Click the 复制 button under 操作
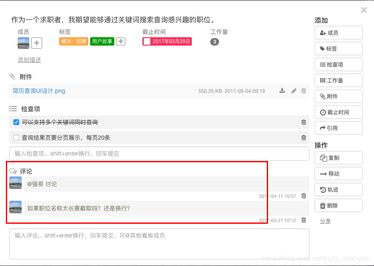This screenshot has height=266, width=374. click(x=338, y=158)
